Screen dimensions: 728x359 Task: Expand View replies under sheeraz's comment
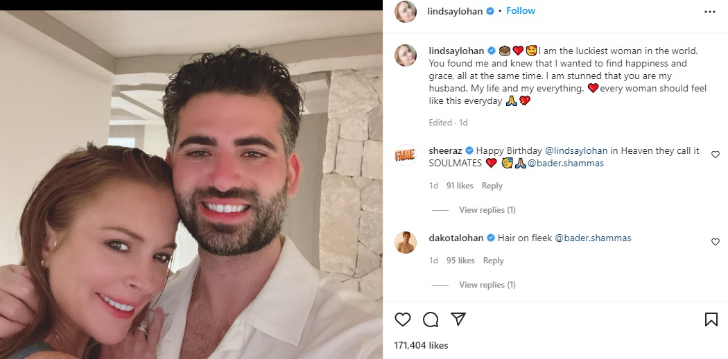(x=487, y=210)
